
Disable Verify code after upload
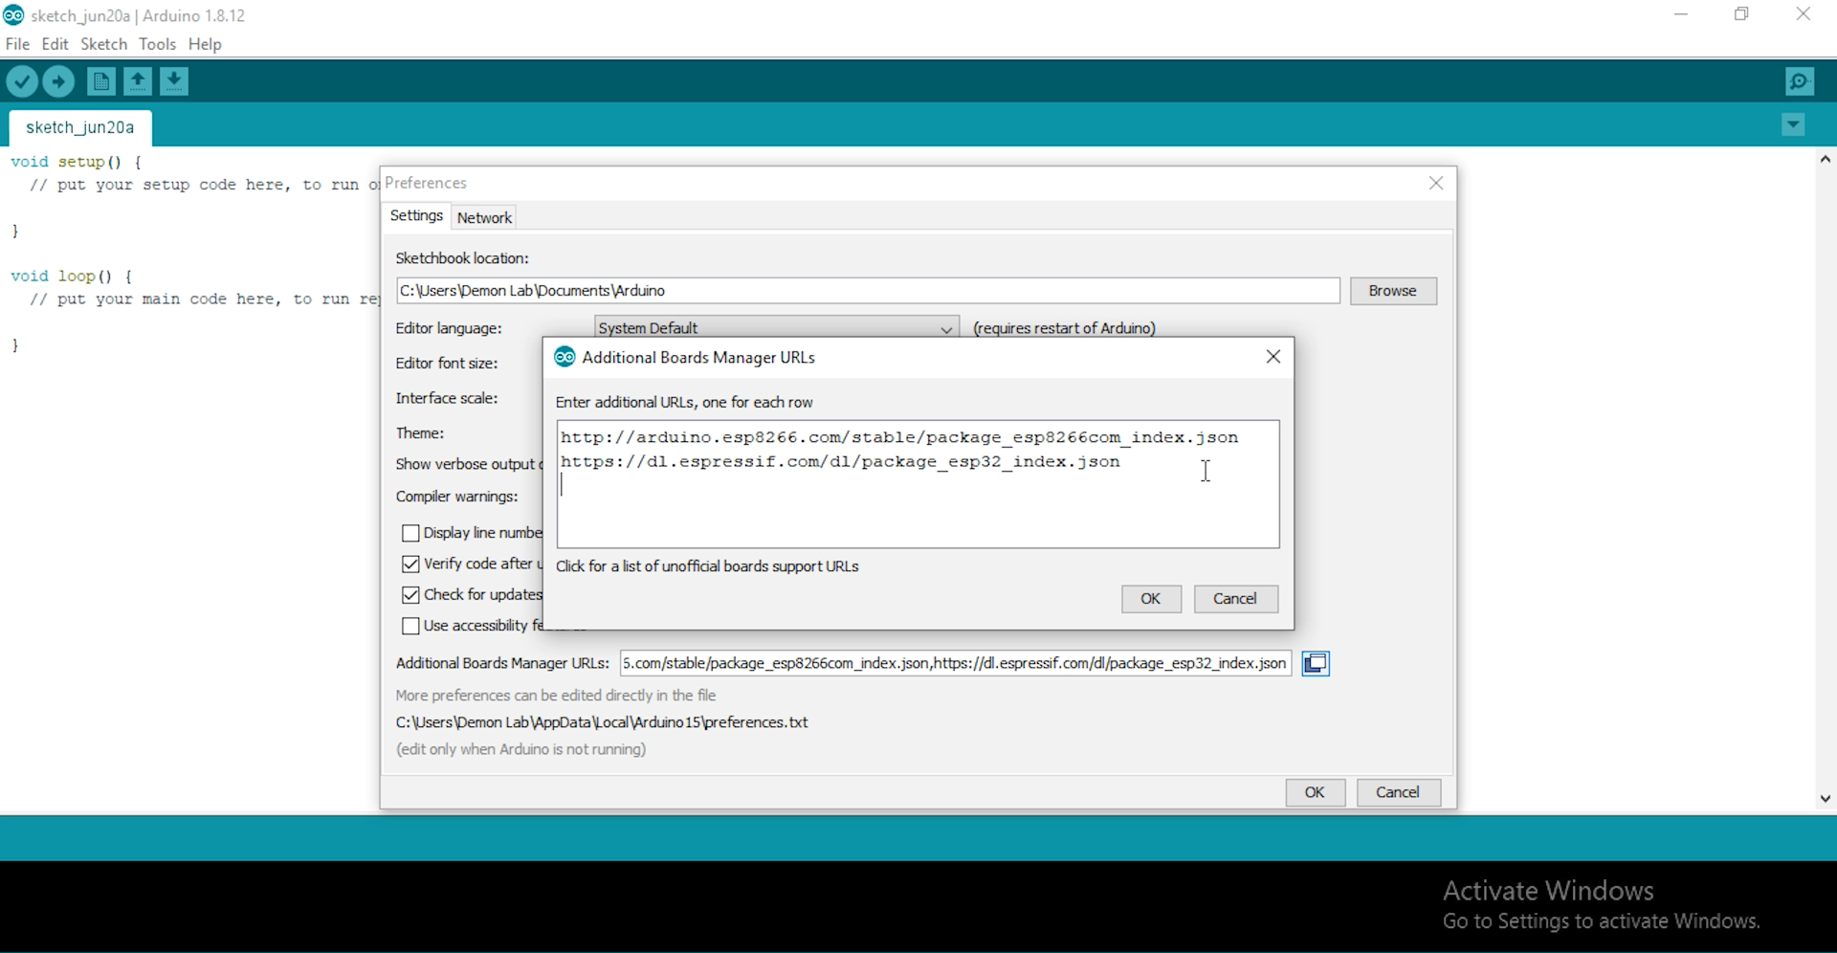[411, 565]
